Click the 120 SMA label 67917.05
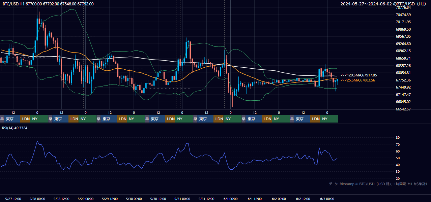Screen dimensions: 431x202 (x=359, y=75)
